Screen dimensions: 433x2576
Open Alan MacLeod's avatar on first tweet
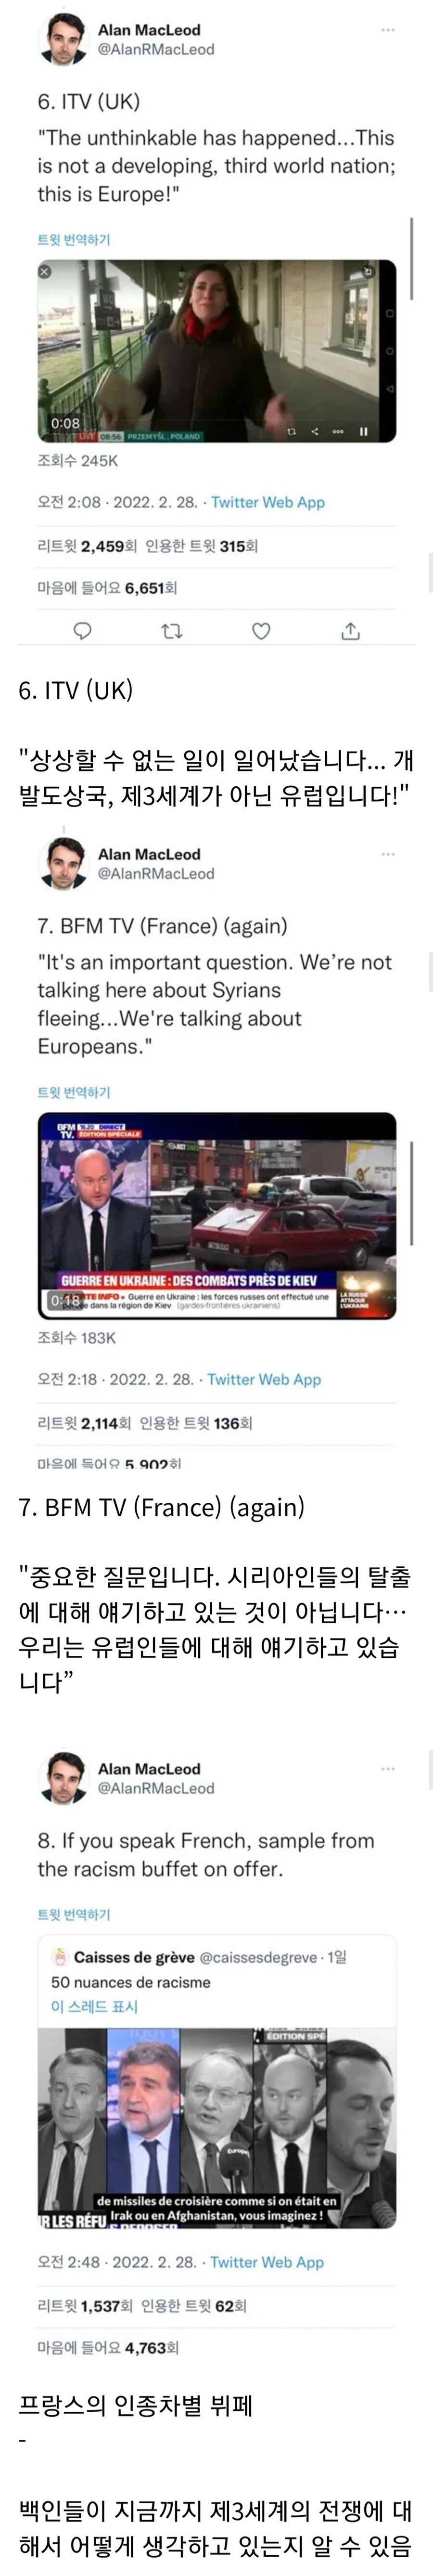click(63, 39)
